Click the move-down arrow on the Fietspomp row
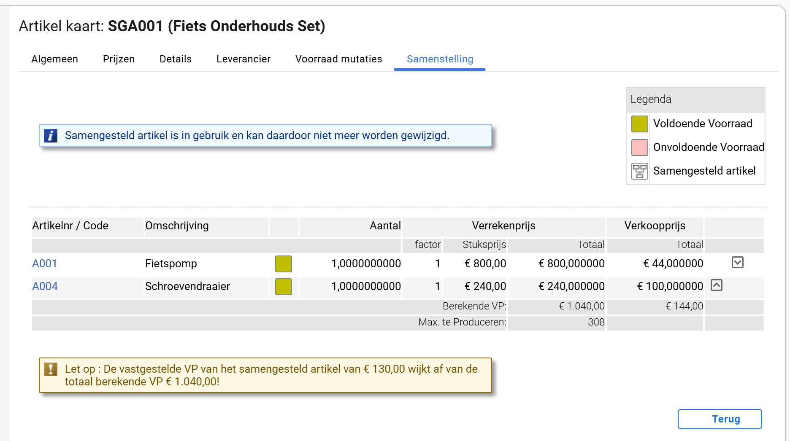The width and height of the screenshot is (790, 441). [x=737, y=263]
